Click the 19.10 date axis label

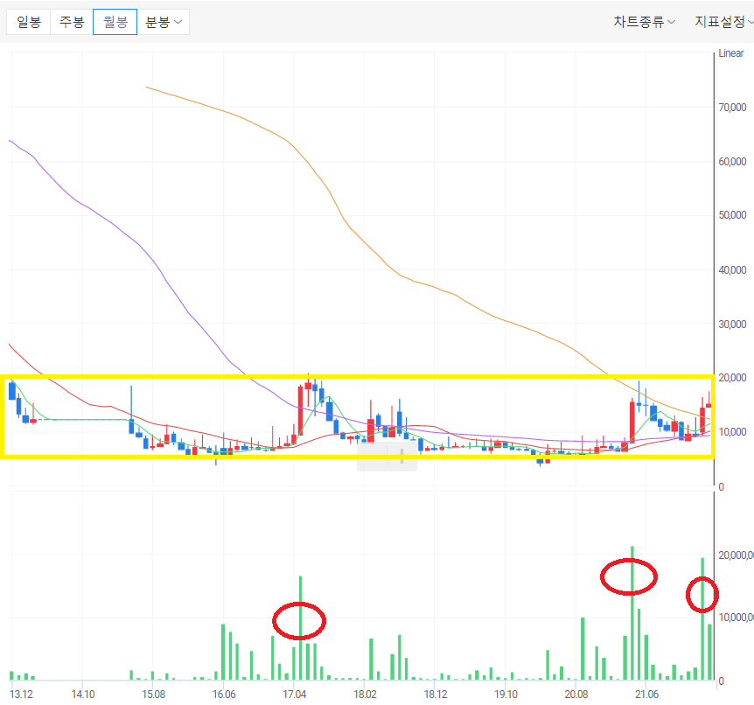click(506, 695)
